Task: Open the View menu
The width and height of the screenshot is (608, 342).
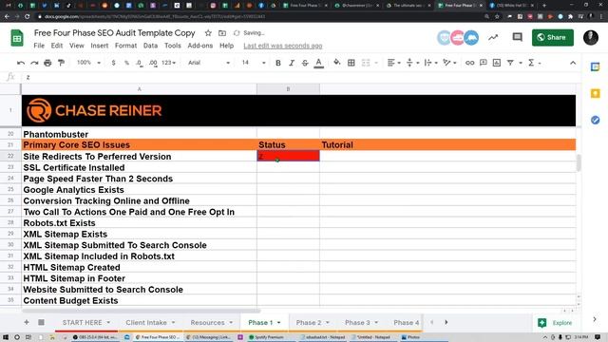Action: click(x=77, y=46)
